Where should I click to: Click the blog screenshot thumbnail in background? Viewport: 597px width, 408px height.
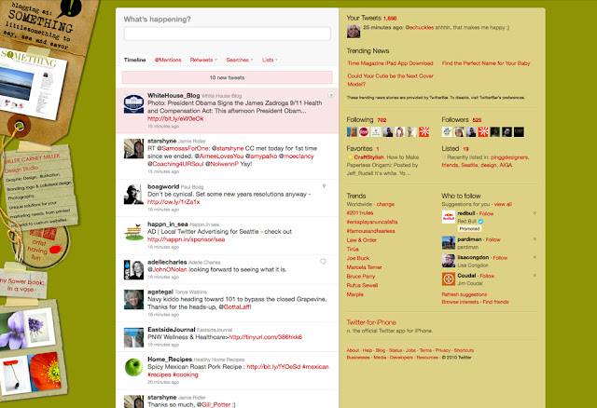32,84
